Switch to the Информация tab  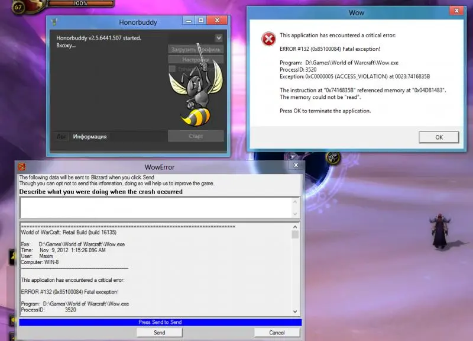pyautogui.click(x=90, y=137)
